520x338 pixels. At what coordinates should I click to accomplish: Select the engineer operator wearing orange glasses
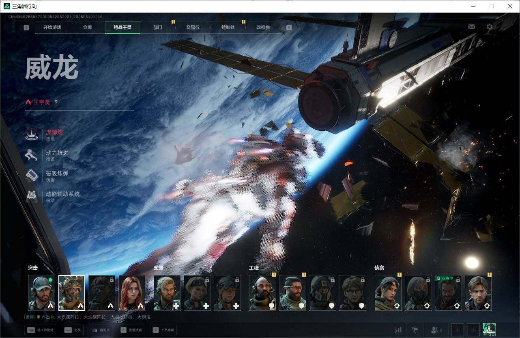[292, 293]
